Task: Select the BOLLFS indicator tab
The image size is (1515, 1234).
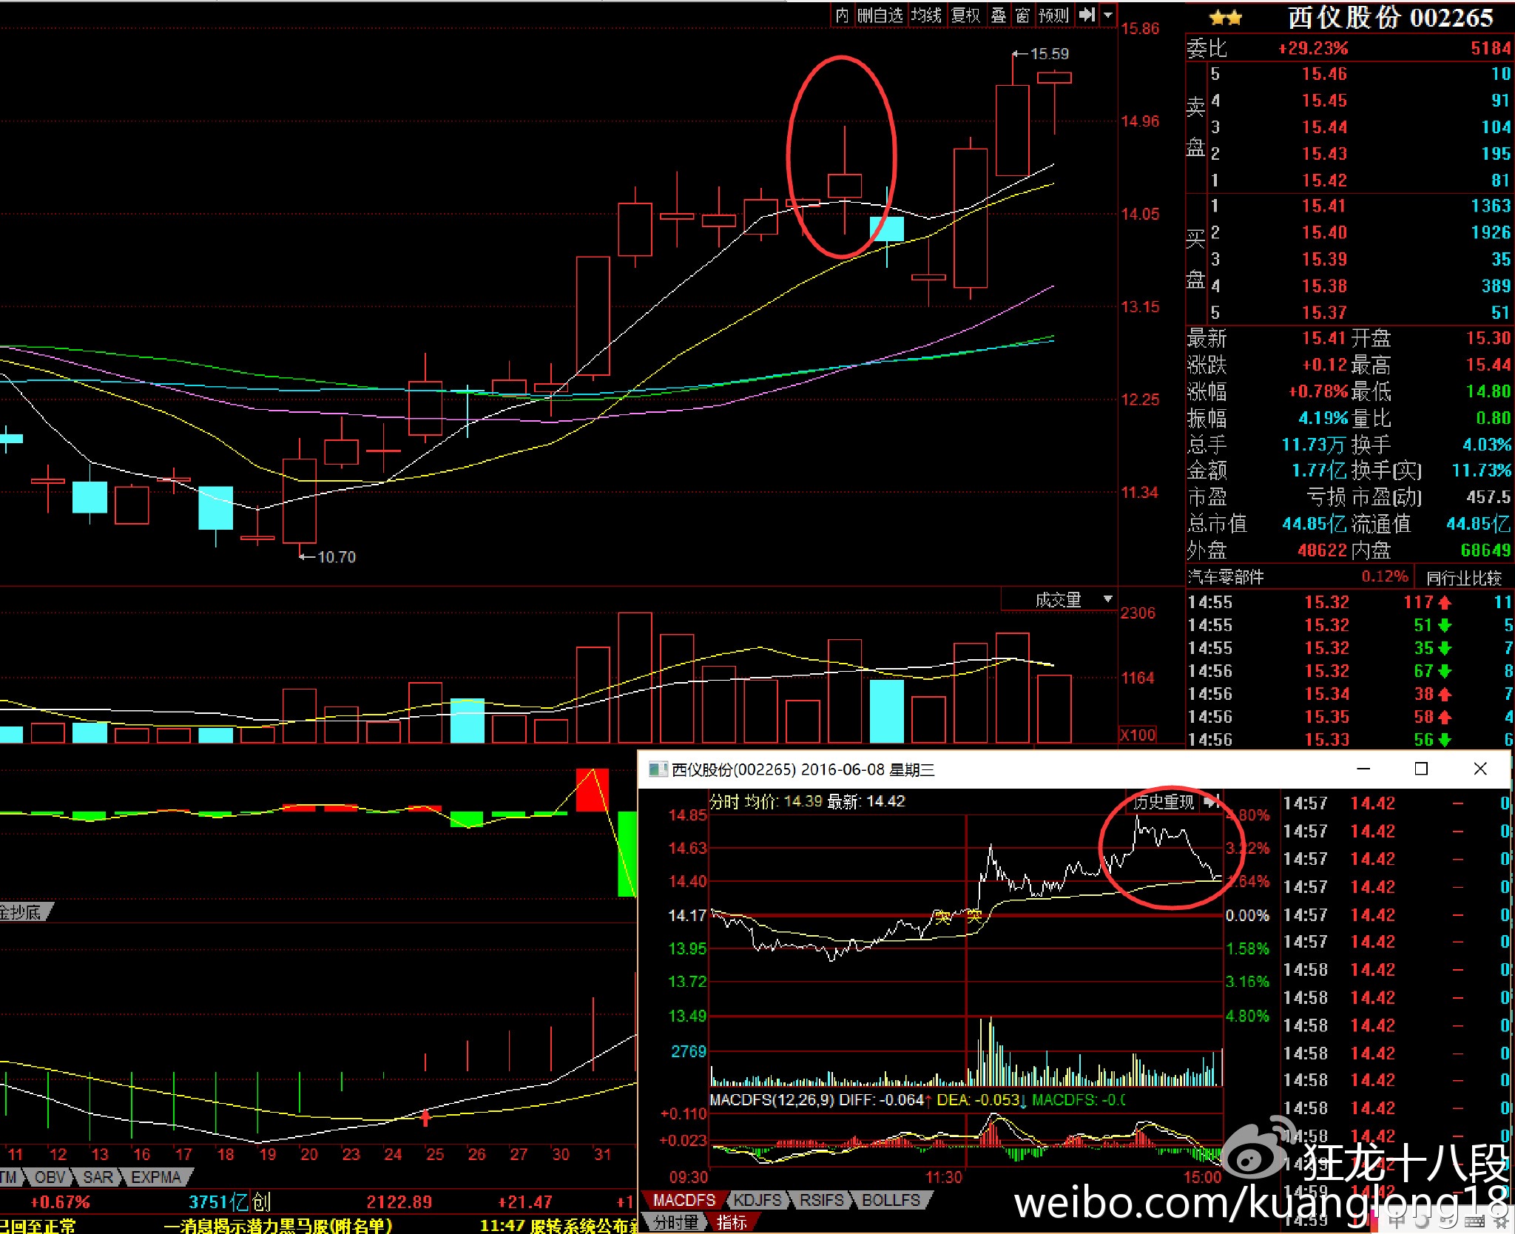Action: 890,1200
